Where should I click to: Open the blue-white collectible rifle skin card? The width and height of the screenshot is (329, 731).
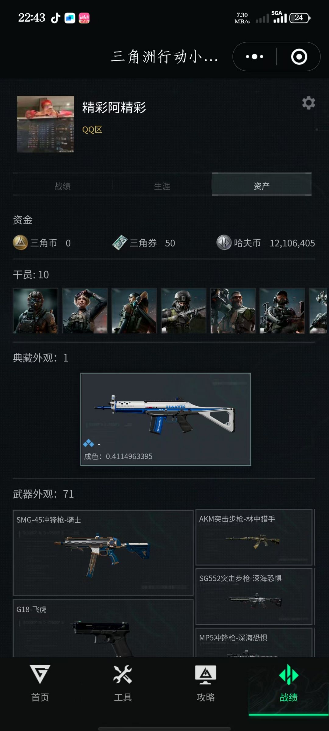(166, 419)
